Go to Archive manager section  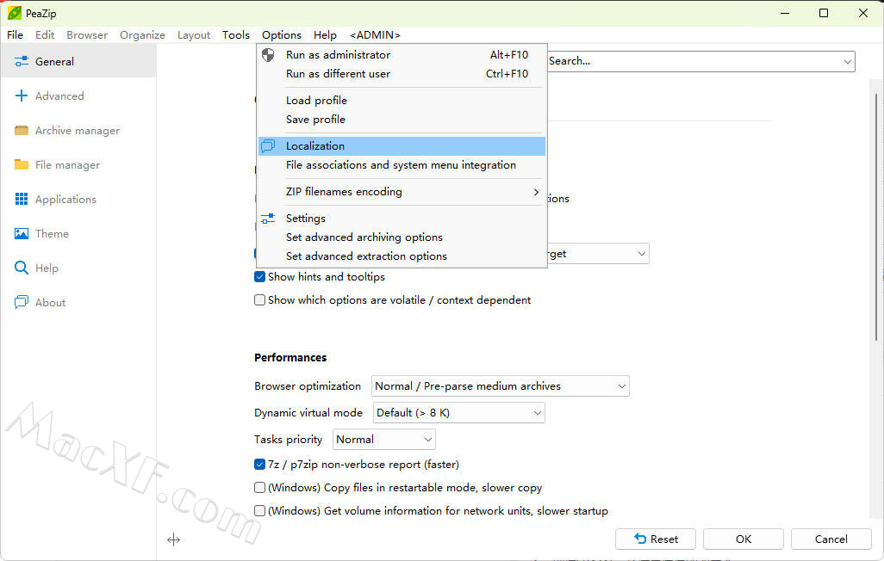coord(78,130)
